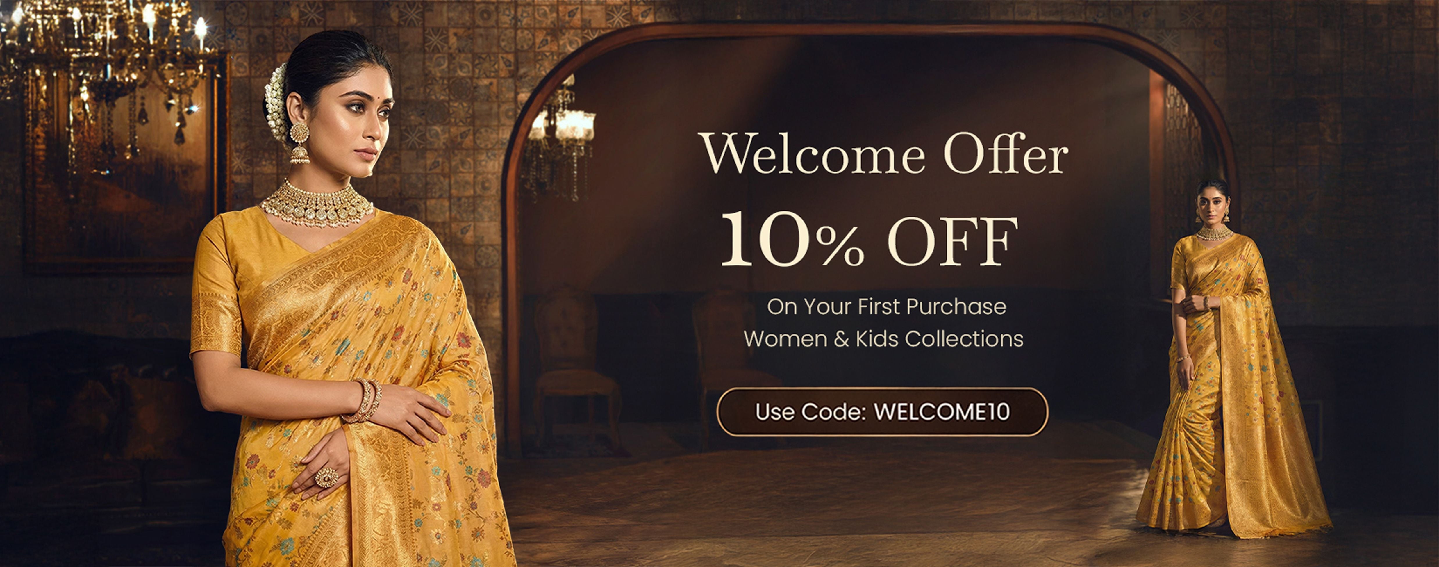The height and width of the screenshot is (567, 1439).
Task: Click the jhumka earring on the model
Action: point(299,142)
